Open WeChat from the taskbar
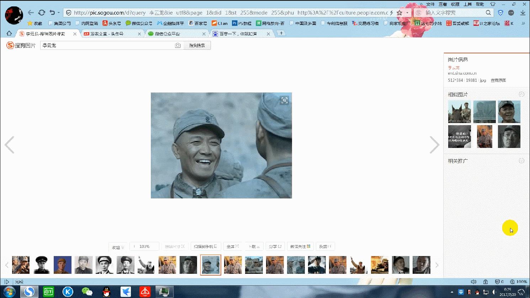The width and height of the screenshot is (530, 298). 87,292
